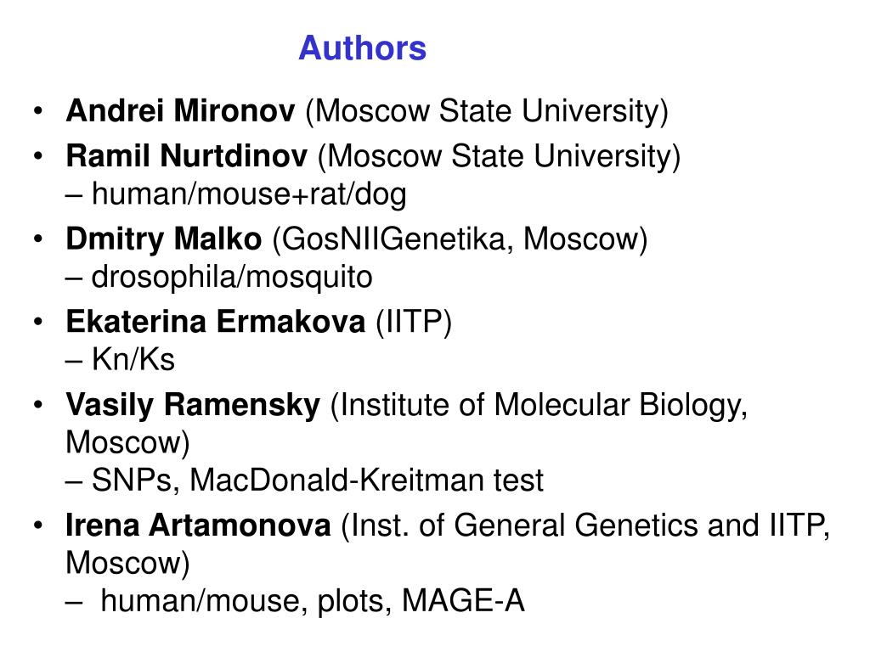Select the name Vasily Ramensky
Screen dimensions: 870x652
click(x=193, y=405)
